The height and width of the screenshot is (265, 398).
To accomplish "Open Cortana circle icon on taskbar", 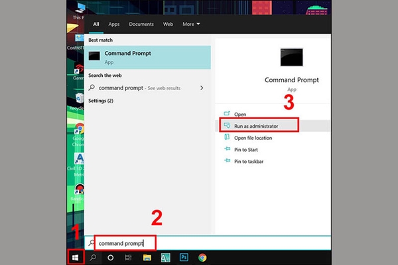I will [110, 258].
